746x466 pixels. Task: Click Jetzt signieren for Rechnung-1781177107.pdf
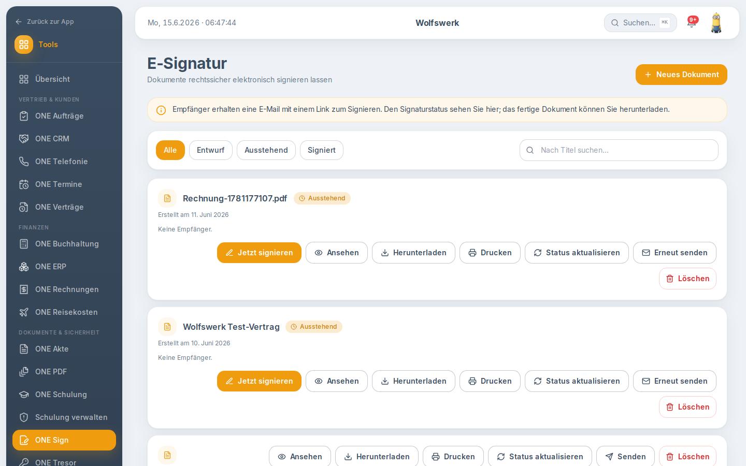pos(259,253)
